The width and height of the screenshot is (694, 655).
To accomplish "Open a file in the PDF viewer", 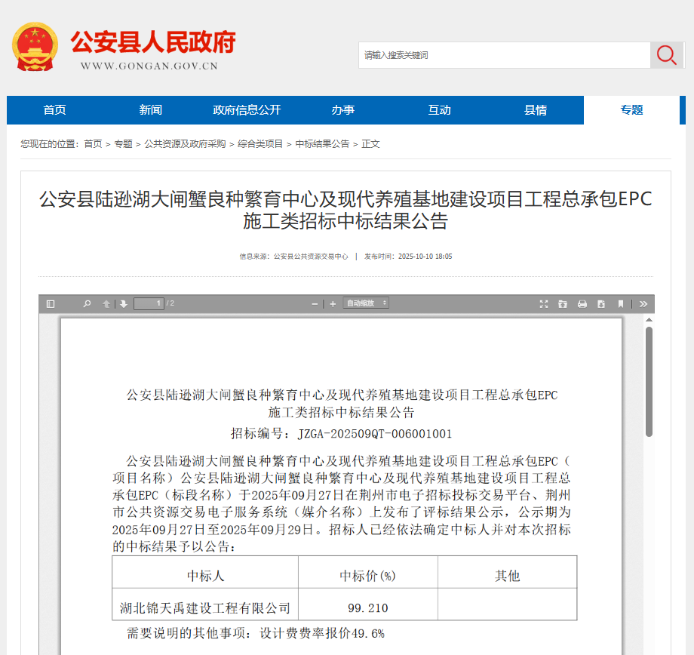I will (x=563, y=303).
